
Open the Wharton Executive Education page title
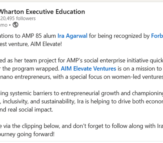click(42, 11)
